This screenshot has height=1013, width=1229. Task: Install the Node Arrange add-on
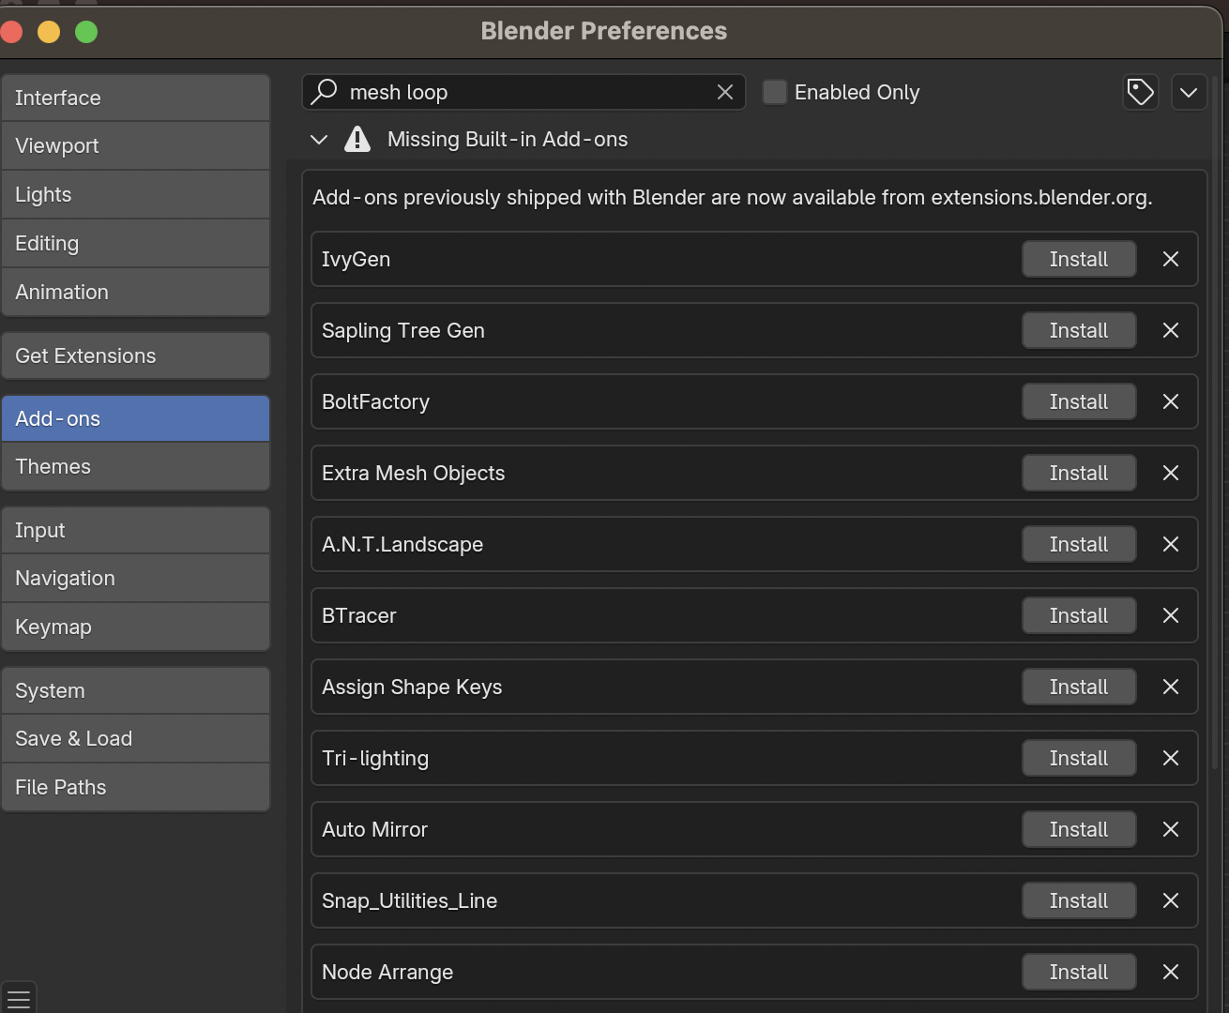[1079, 972]
